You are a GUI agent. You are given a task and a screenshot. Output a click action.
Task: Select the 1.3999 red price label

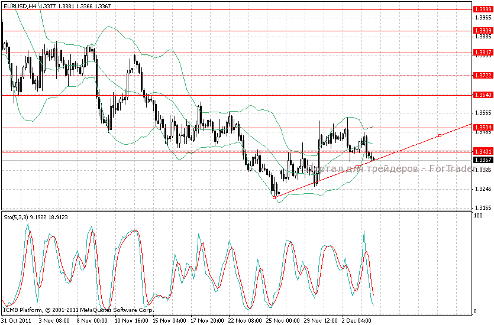483,9
